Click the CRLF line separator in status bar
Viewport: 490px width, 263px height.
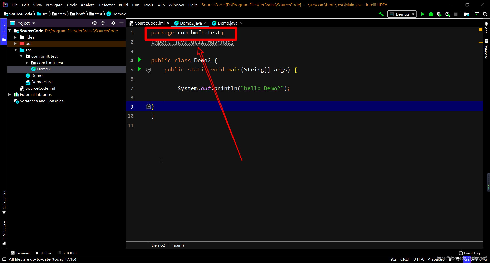point(405,259)
